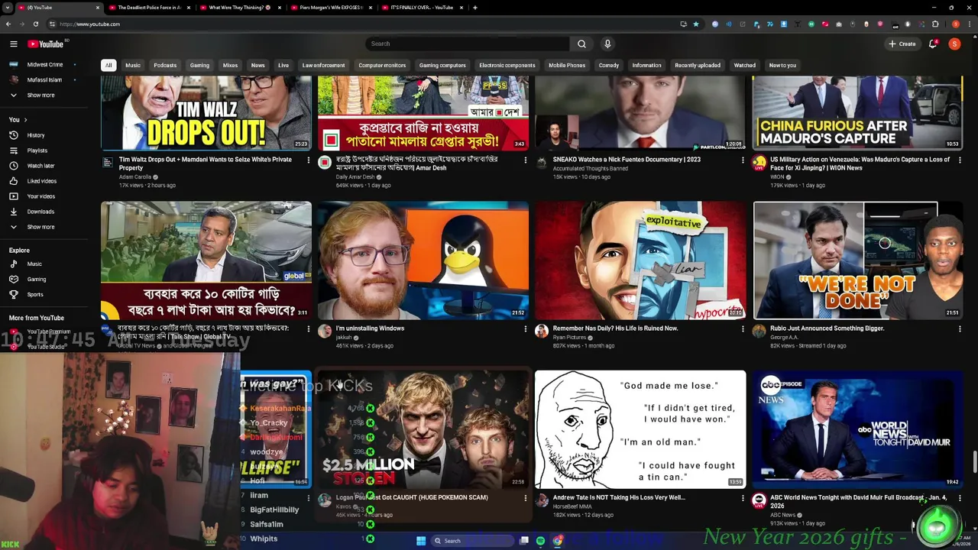Start voice search with microphone icon
The height and width of the screenshot is (550, 978).
pyautogui.click(x=607, y=44)
